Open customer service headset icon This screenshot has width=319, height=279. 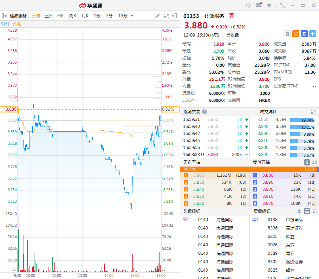[x=248, y=5]
